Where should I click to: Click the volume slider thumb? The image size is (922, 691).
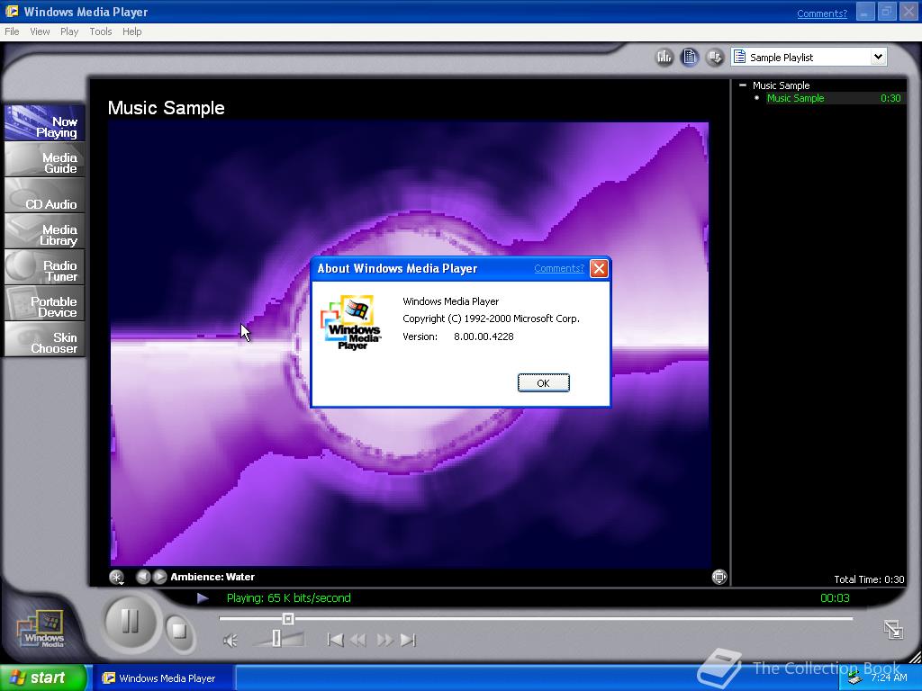276,638
